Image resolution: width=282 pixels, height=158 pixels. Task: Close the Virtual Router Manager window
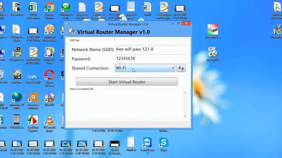tap(186, 23)
